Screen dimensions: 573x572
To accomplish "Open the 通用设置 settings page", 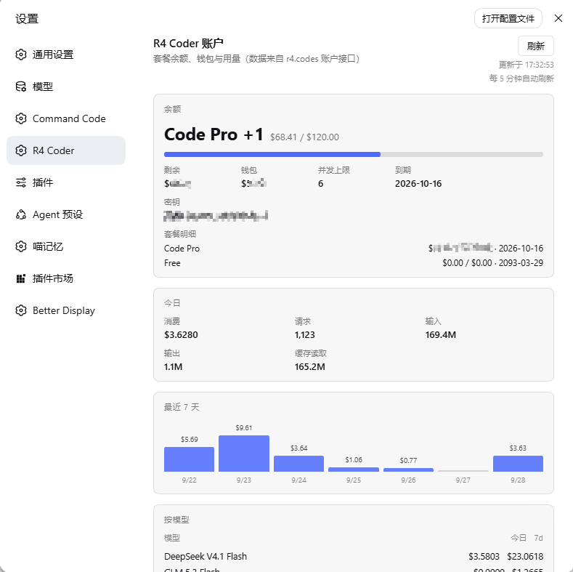I will tap(66, 55).
